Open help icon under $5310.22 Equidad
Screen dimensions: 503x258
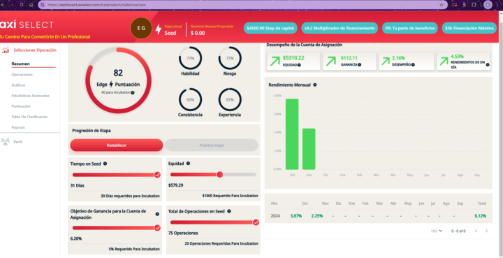[x=299, y=65]
